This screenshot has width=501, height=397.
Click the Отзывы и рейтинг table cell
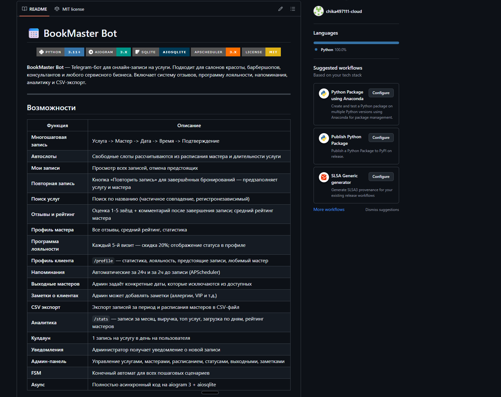coord(58,214)
